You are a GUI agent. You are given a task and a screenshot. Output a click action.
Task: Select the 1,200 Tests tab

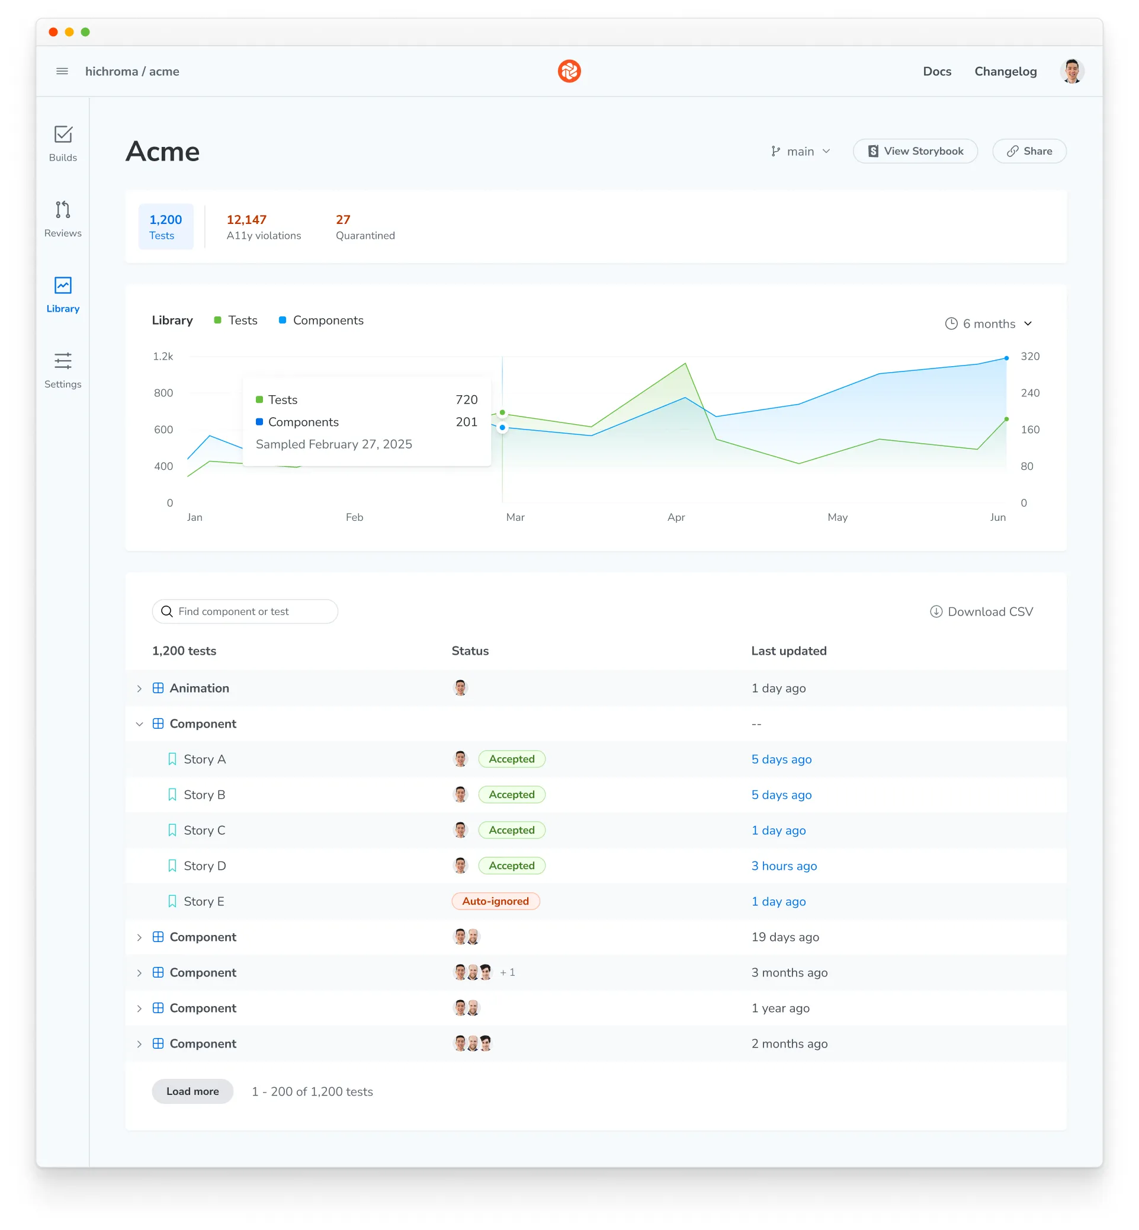tap(166, 227)
